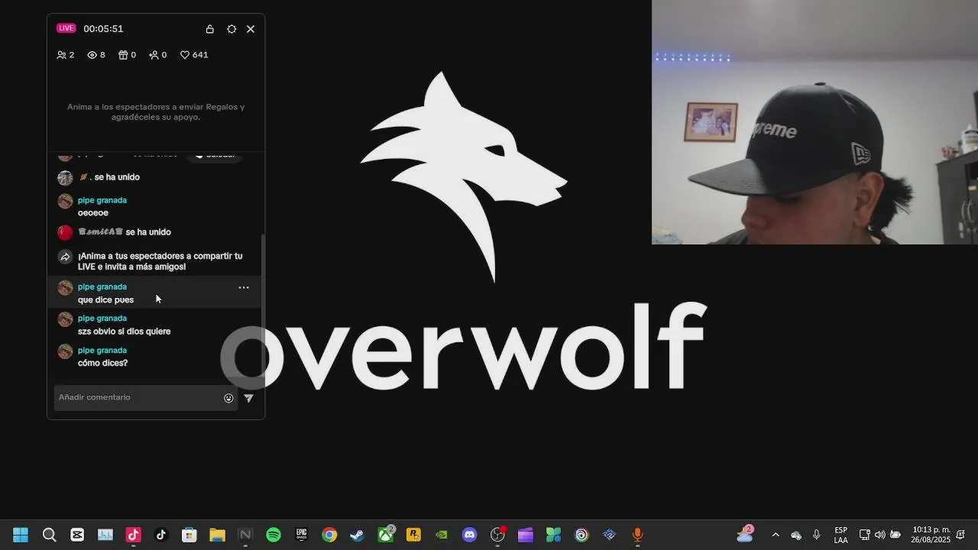Image resolution: width=978 pixels, height=550 pixels.
Task: Click the comment 'szs obvio si dios quiere'
Action: (x=124, y=332)
